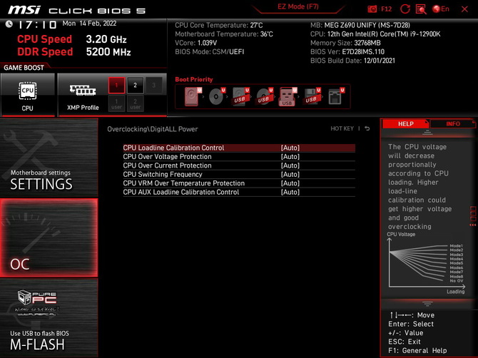Change CPU Over Voltage Protection value
Image resolution: width=478 pixels, height=358 pixels.
point(290,157)
